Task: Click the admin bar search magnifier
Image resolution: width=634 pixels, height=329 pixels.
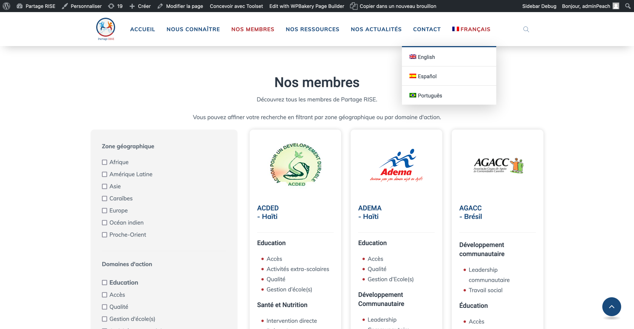Action: click(628, 6)
